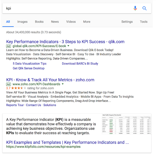
Task: Expand dropdown arrow next to www.zoho.com URL
Action: coord(63,84)
